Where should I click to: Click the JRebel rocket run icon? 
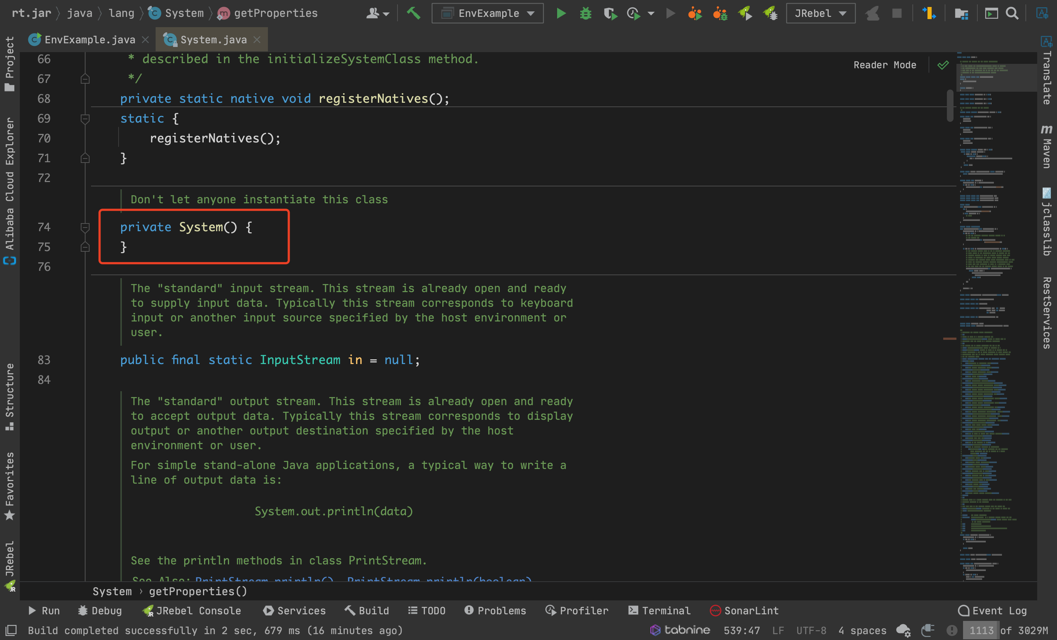(x=745, y=13)
